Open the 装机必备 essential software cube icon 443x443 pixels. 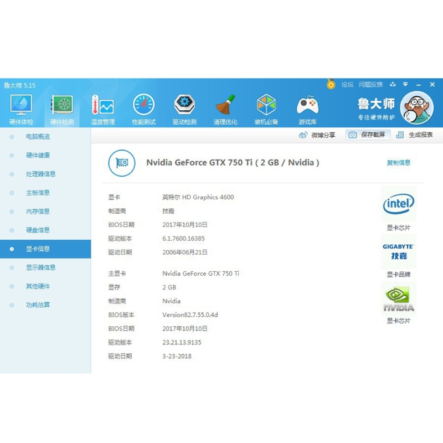[266, 109]
